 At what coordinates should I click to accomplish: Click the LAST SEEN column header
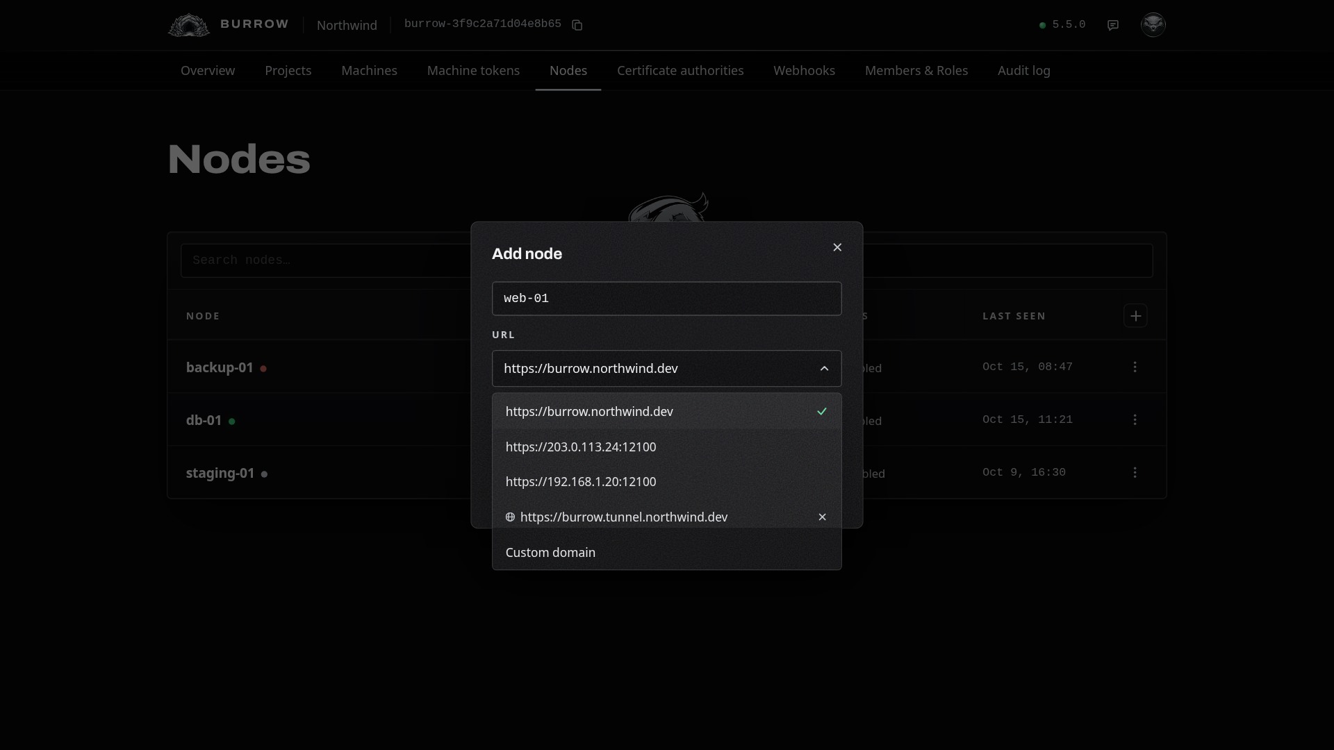(1014, 316)
